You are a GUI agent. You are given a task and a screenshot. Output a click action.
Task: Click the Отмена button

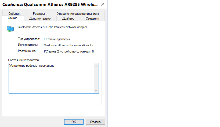pyautogui.click(x=95, y=122)
